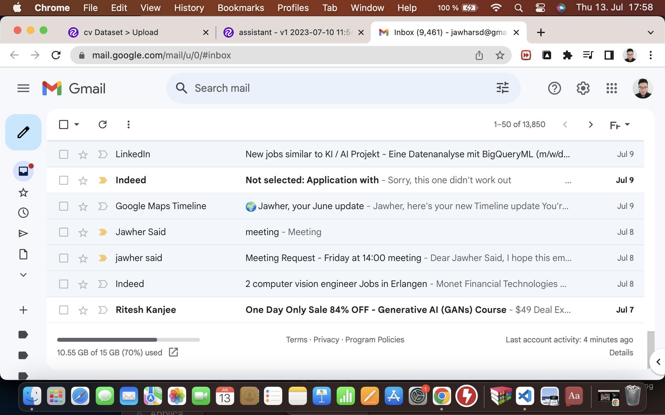Open One Day Only Sale email
Image resolution: width=665 pixels, height=415 pixels.
[x=345, y=310]
